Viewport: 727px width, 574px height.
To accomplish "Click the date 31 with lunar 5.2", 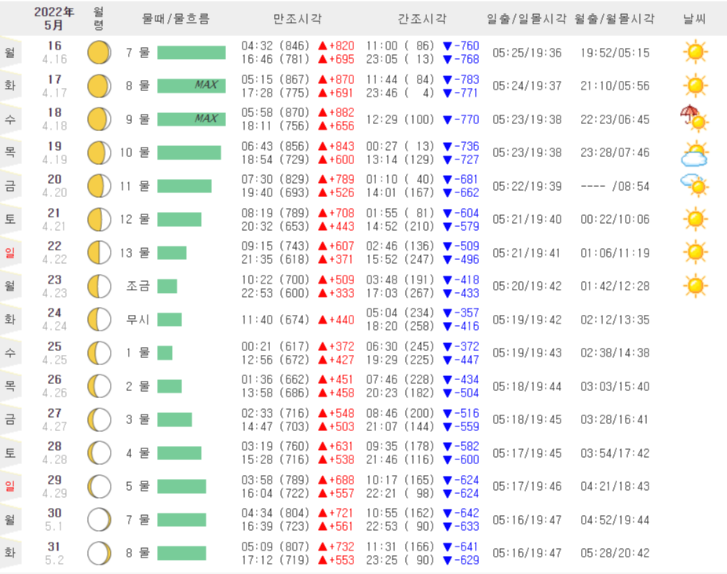I will click(x=54, y=553).
